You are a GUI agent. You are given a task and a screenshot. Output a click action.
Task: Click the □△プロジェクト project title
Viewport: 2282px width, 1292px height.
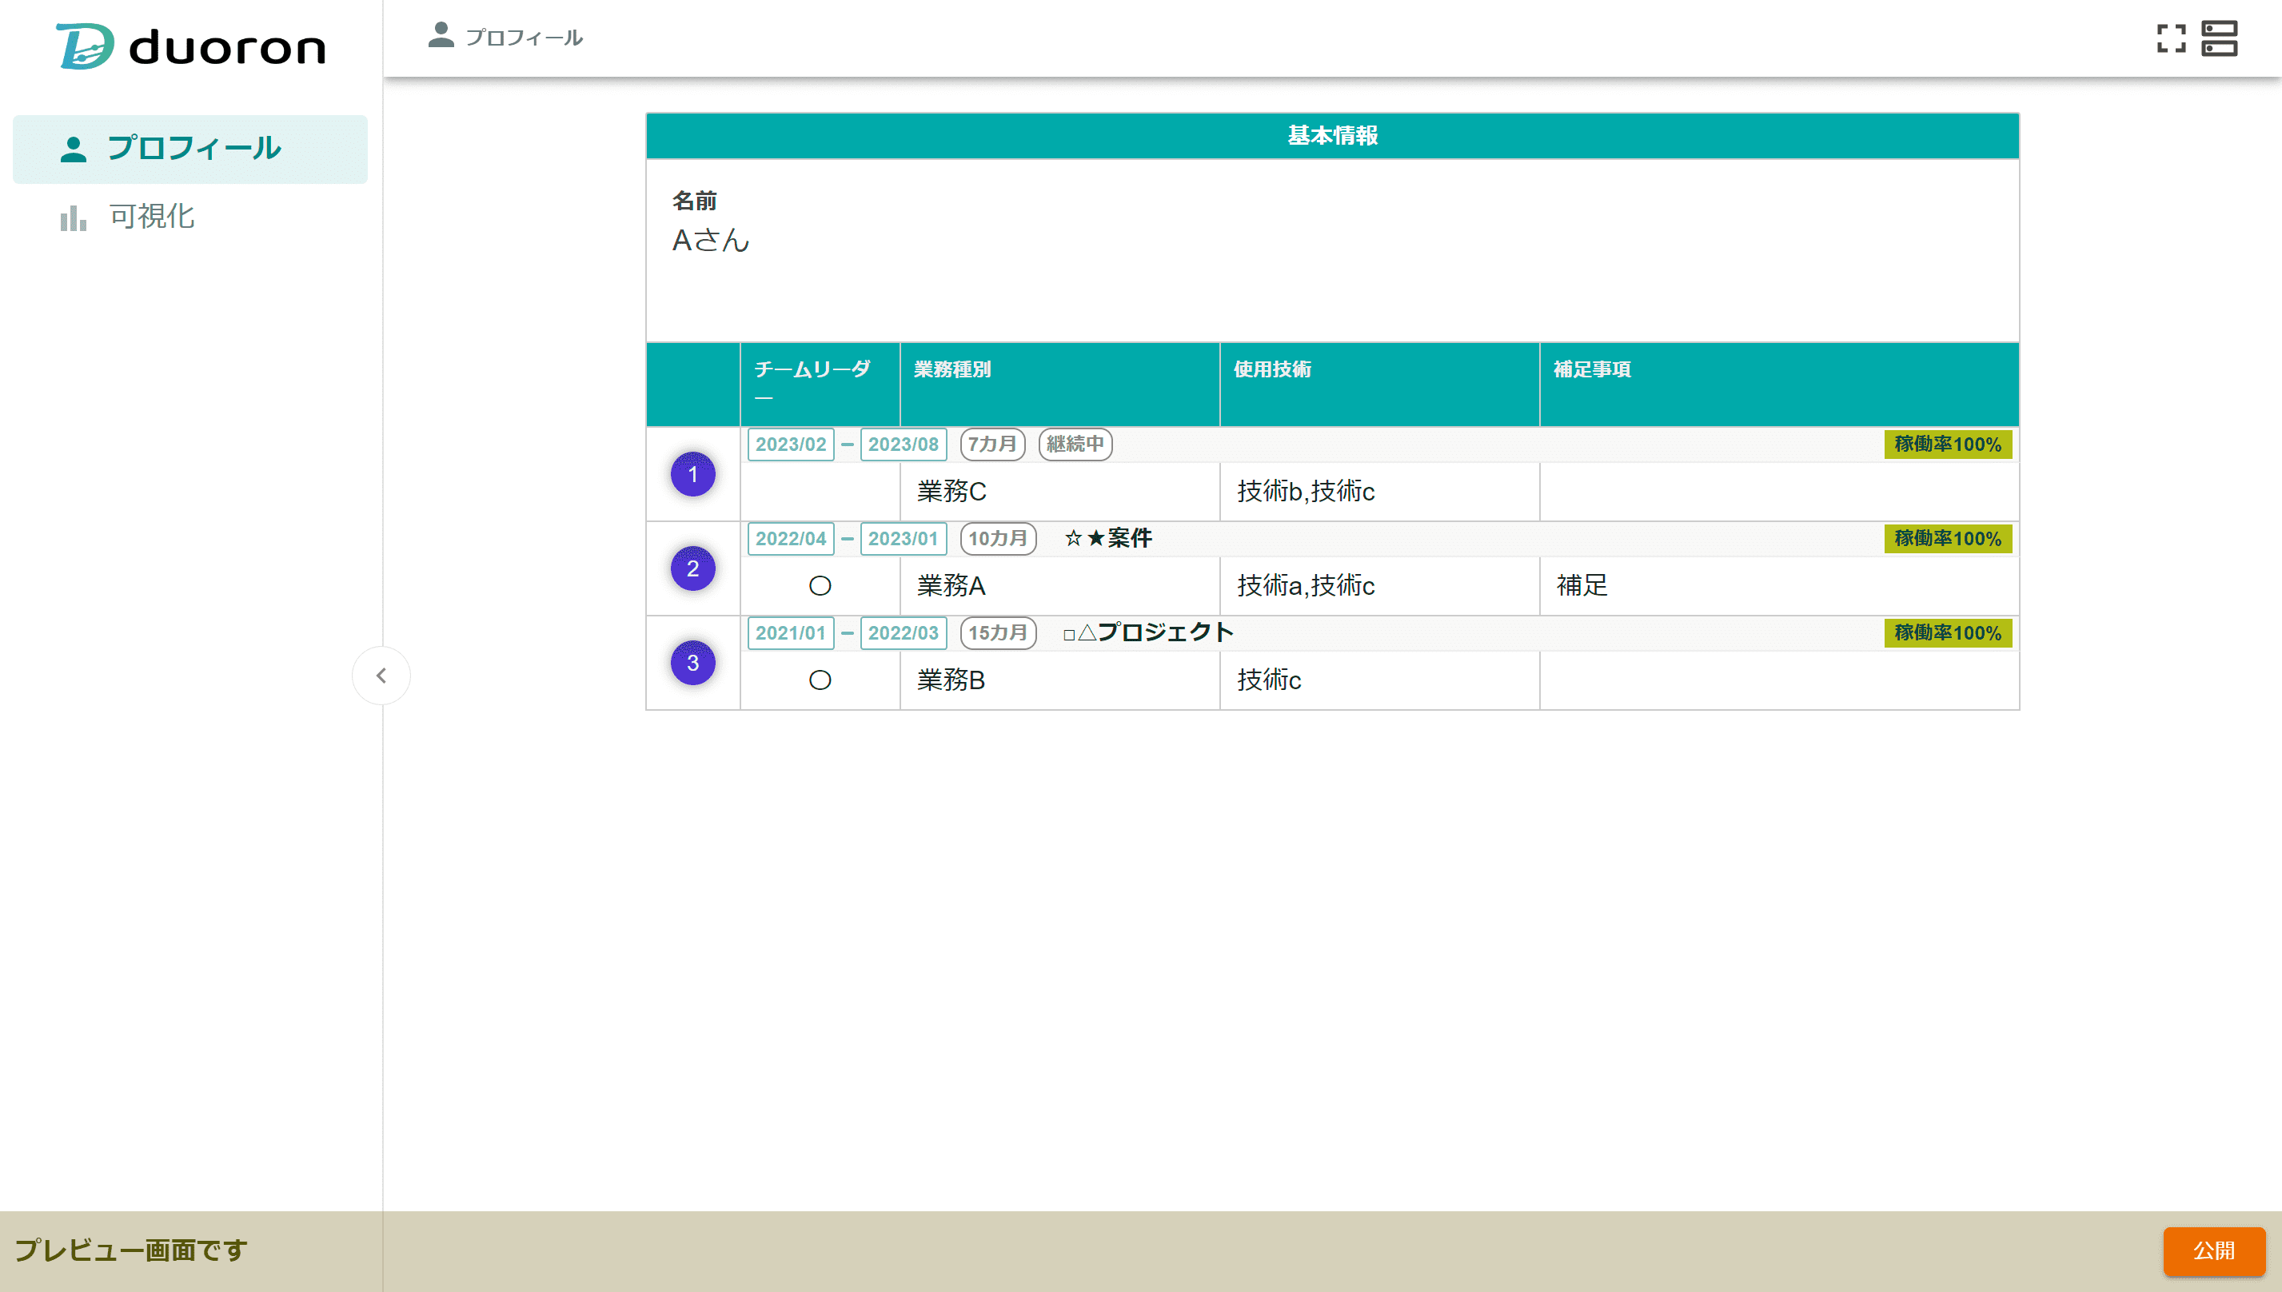(1148, 632)
